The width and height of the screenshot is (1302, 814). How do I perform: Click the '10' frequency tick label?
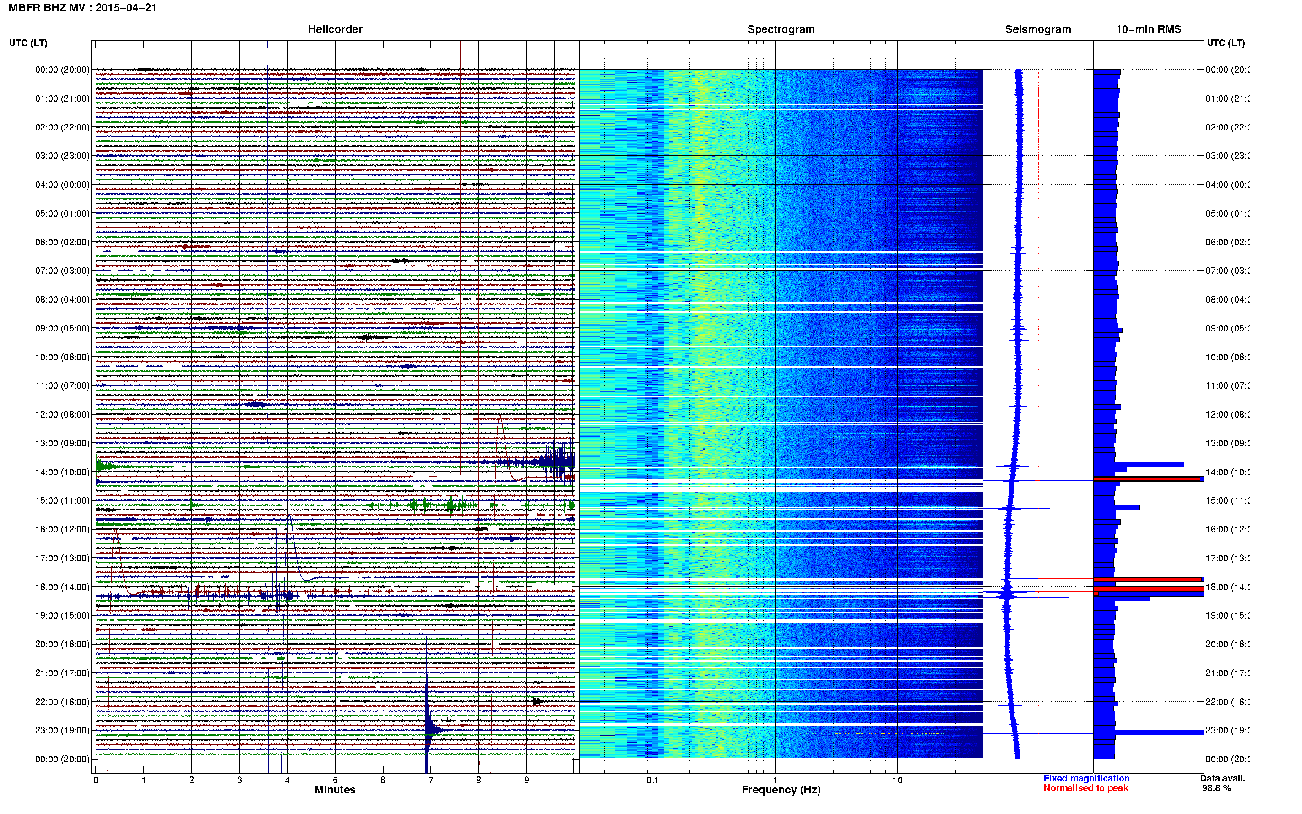(x=897, y=780)
